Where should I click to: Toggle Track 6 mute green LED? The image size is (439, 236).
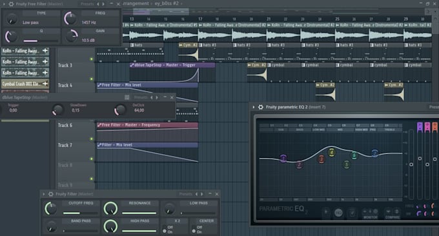pos(91,139)
